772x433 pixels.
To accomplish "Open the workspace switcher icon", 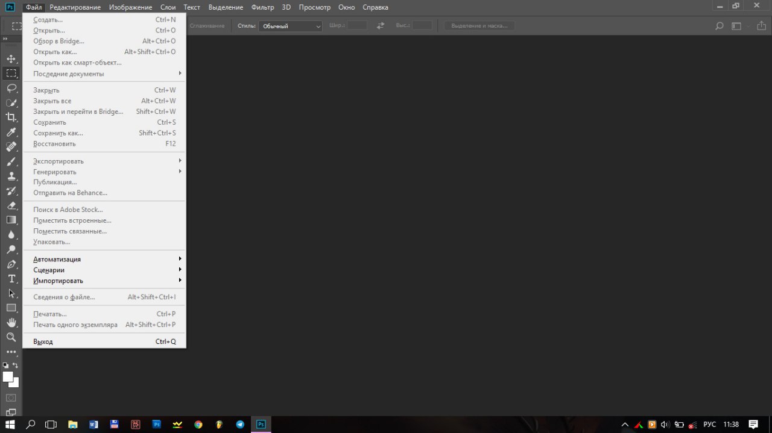I will [736, 26].
